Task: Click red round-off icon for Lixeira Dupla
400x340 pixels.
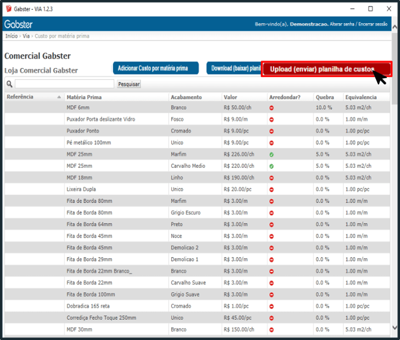Action: [x=272, y=189]
